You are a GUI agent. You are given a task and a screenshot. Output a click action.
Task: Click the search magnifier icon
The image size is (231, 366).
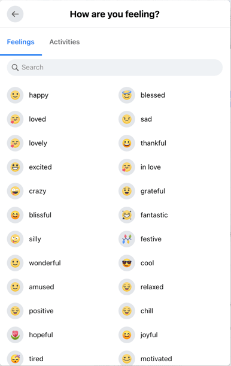pyautogui.click(x=15, y=68)
